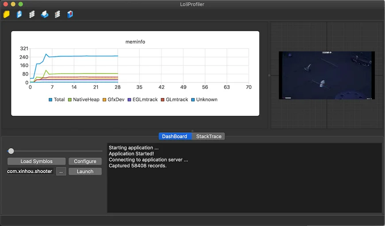385x226 pixels.
Task: Click 'Starting application ...' log line
Action: coord(134,147)
